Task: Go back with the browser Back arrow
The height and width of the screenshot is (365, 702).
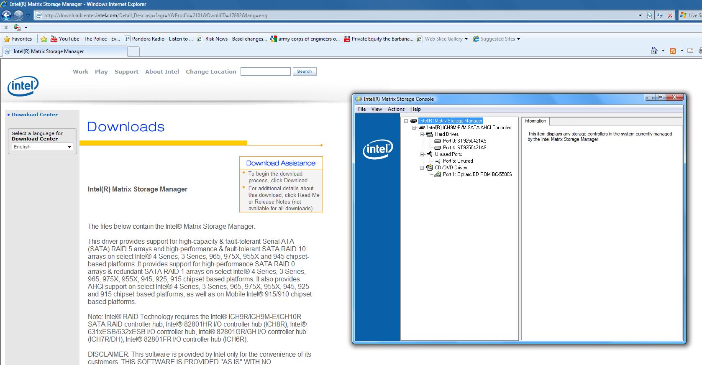Action: [6, 15]
